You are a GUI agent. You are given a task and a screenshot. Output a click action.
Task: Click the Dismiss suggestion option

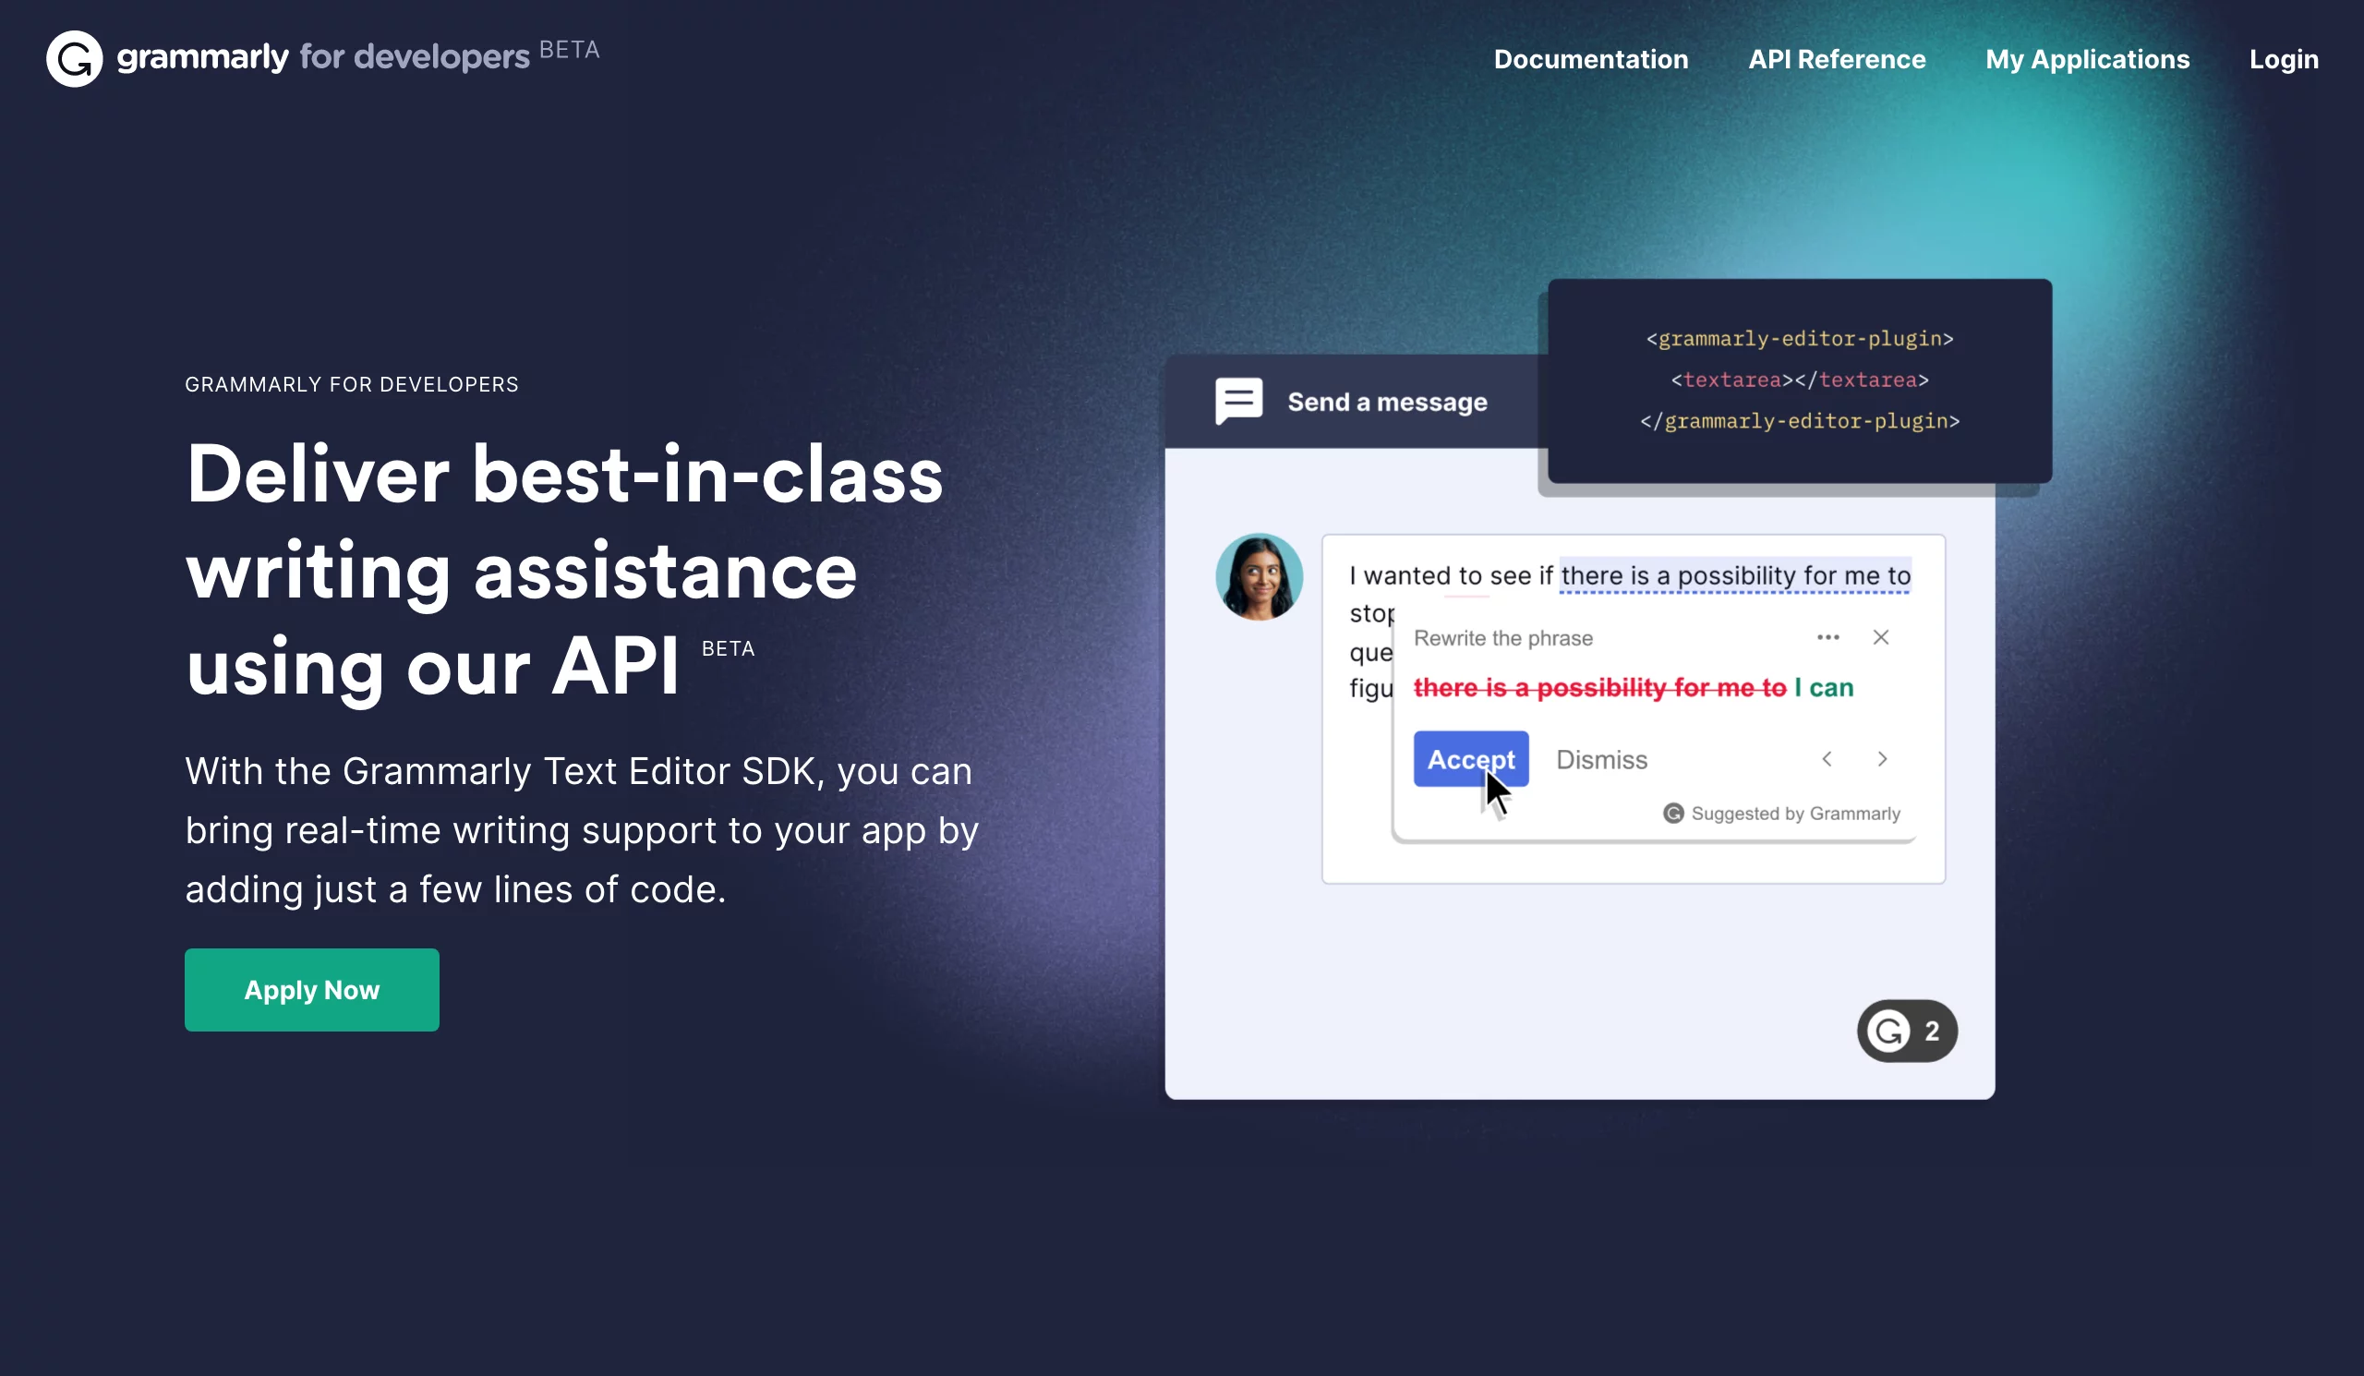(1601, 758)
